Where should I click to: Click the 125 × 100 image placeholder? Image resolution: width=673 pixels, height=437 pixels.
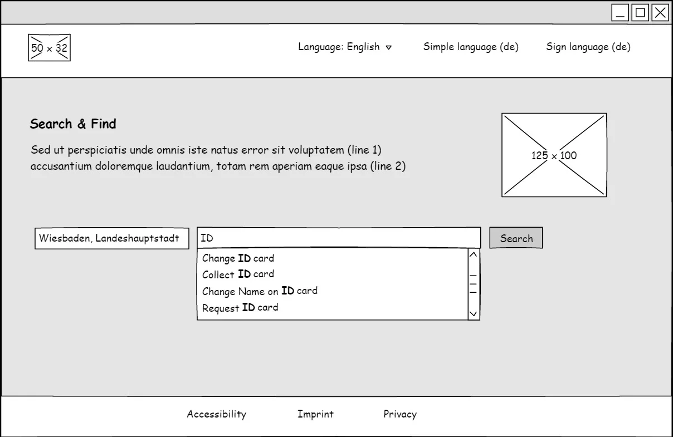pyautogui.click(x=554, y=155)
